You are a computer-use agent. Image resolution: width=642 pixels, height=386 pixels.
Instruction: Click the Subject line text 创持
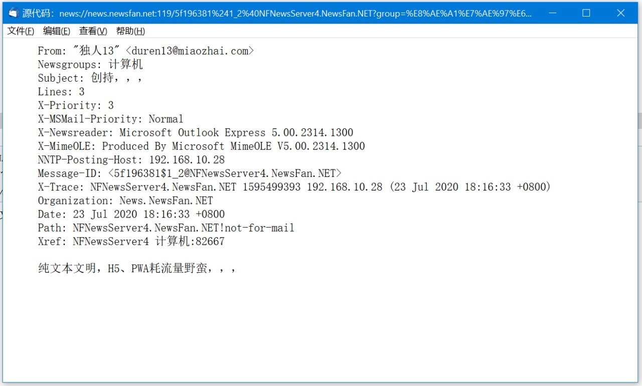pos(102,78)
